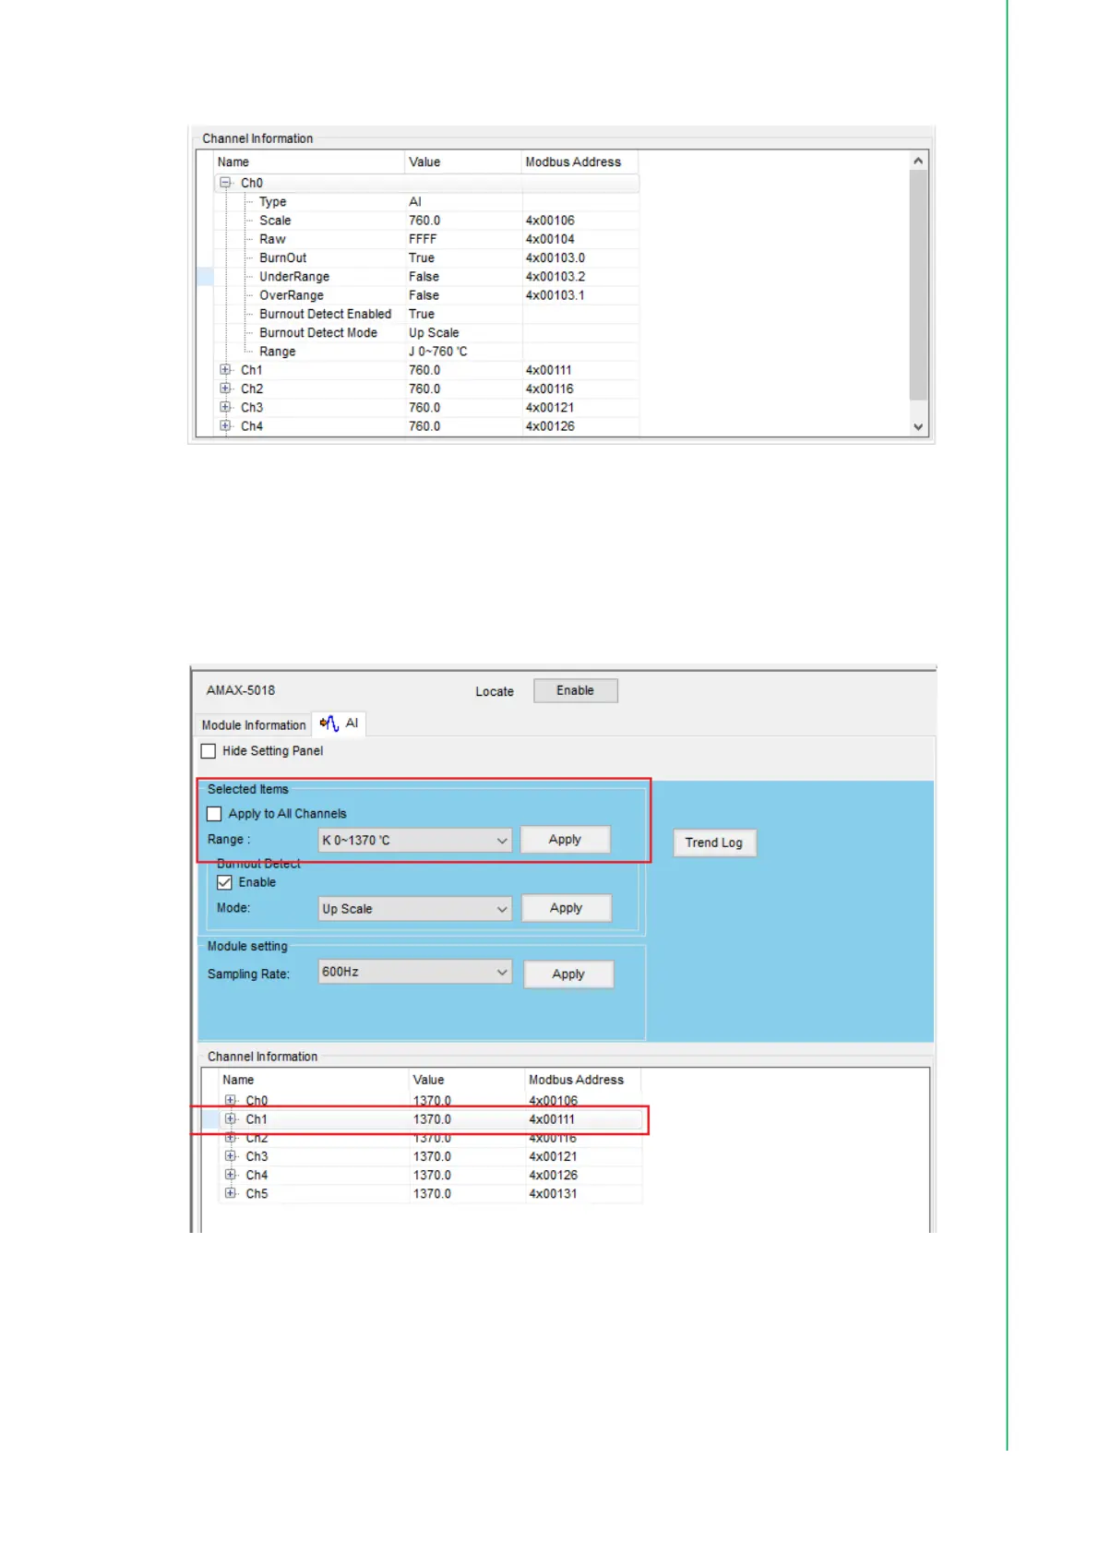Check the Hide Setting Panel checkbox
The width and height of the screenshot is (1099, 1554).
coord(209,751)
